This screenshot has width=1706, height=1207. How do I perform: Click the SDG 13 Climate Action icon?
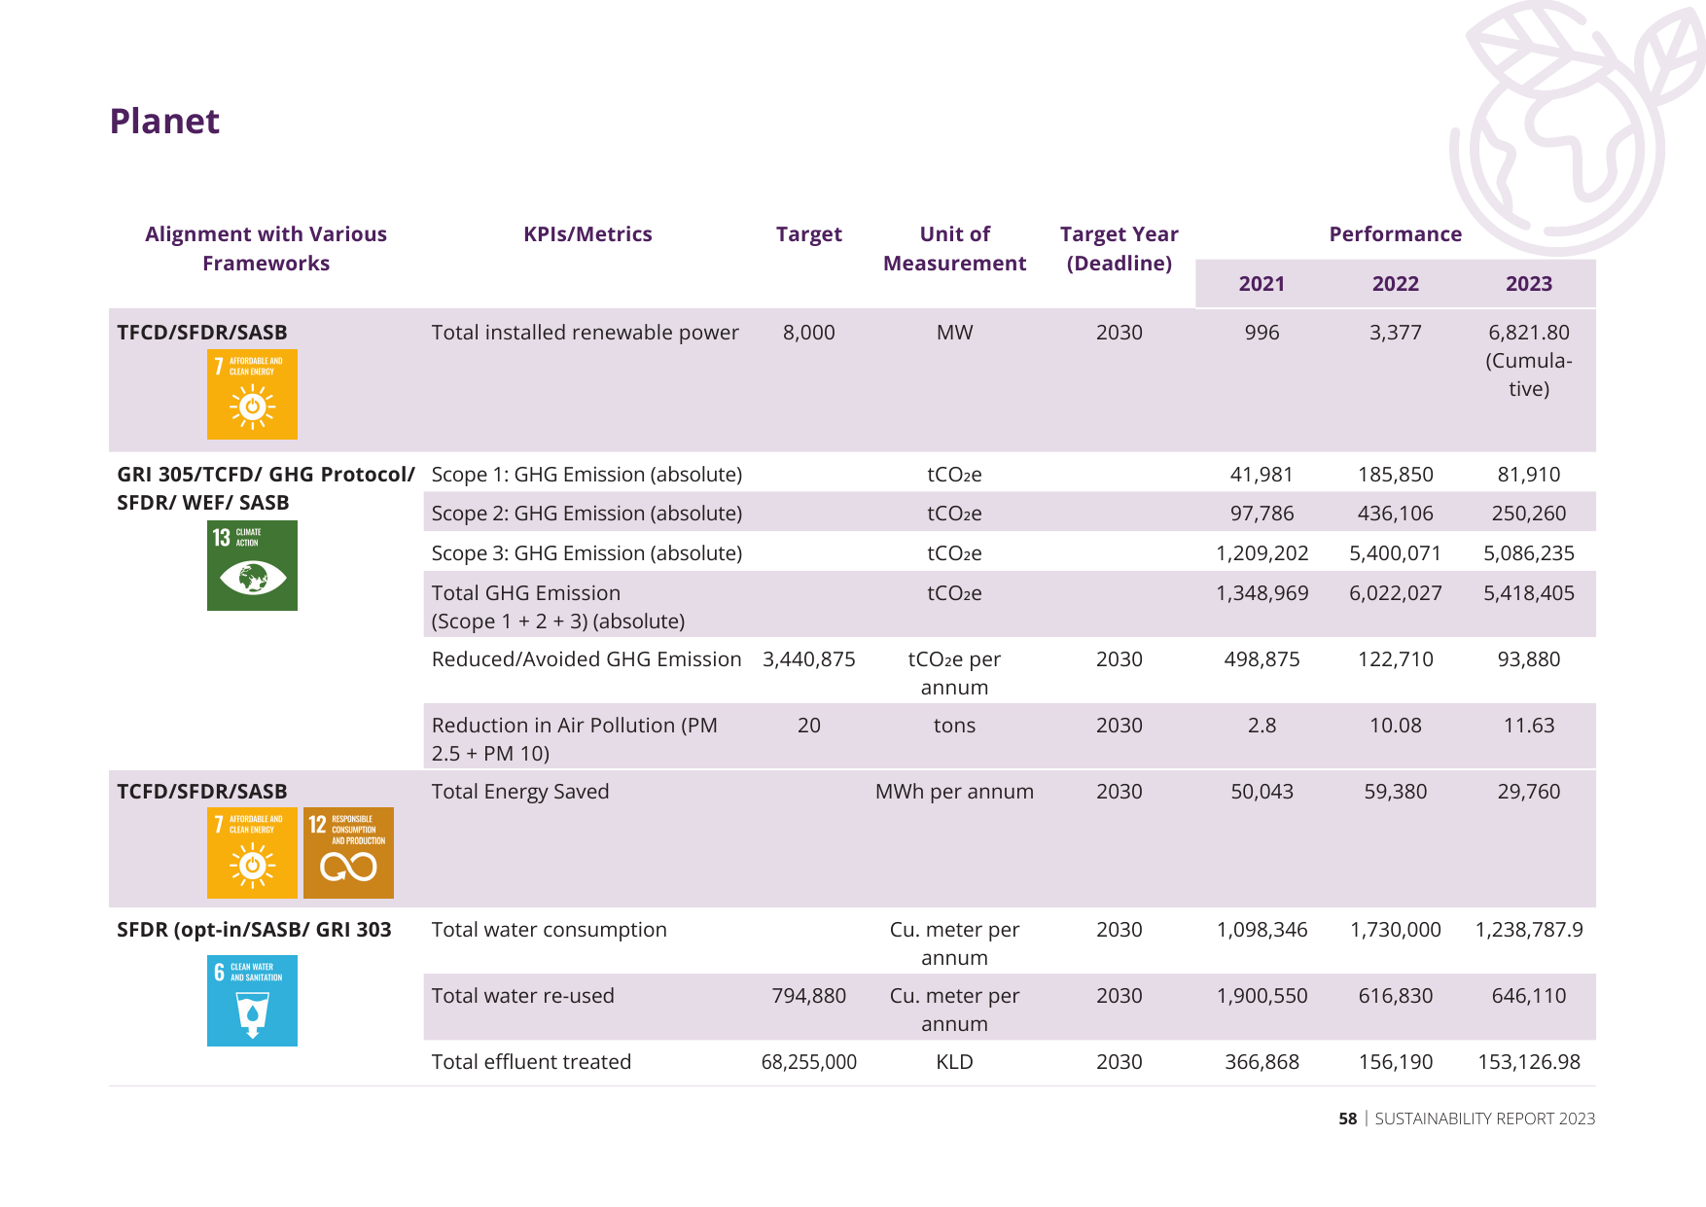pos(252,565)
